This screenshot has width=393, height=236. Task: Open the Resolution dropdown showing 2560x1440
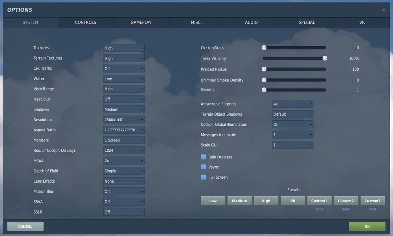click(123, 120)
